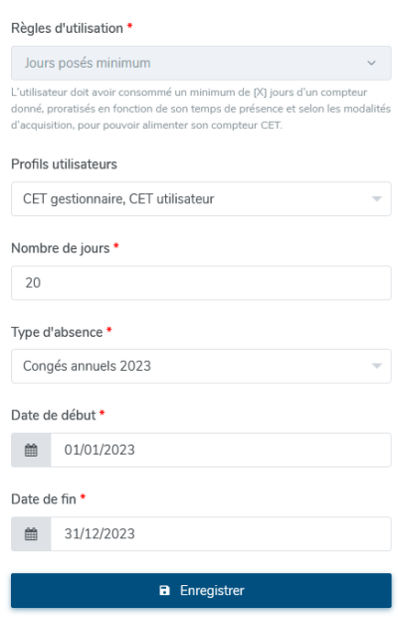398x618 pixels.
Task: Expand the Type d'absence dropdown
Action: pyautogui.click(x=201, y=366)
